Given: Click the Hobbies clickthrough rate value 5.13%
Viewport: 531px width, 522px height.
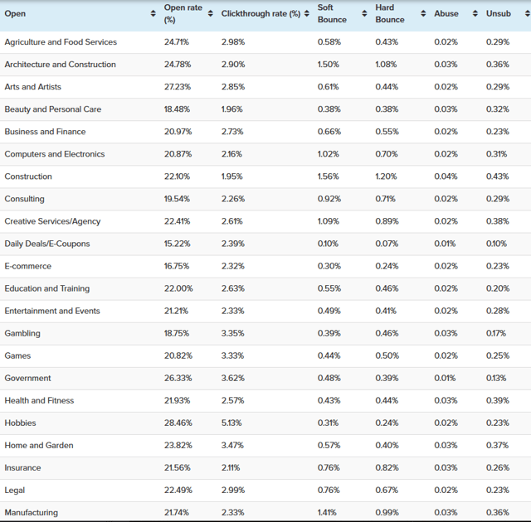Looking at the screenshot, I should click(x=231, y=423).
